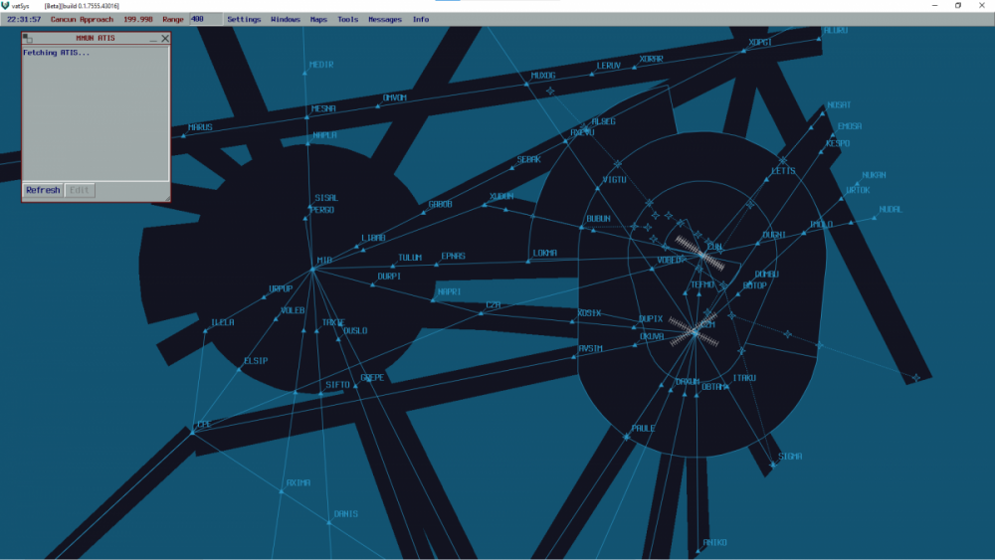995x560 pixels.
Task: Select the CPL waypoint marker
Action: point(192,431)
